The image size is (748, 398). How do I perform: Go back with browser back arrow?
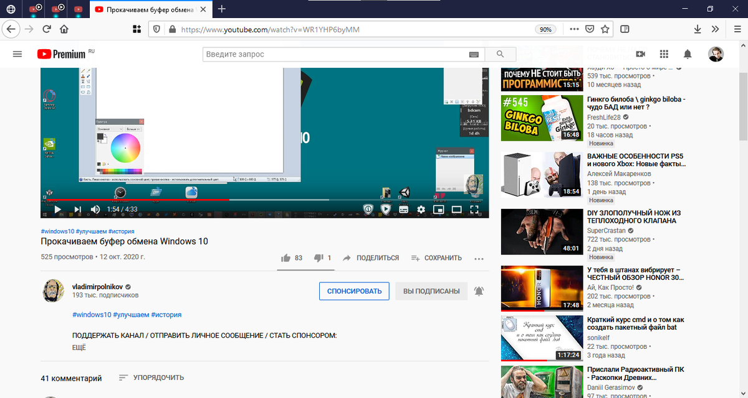pyautogui.click(x=11, y=29)
